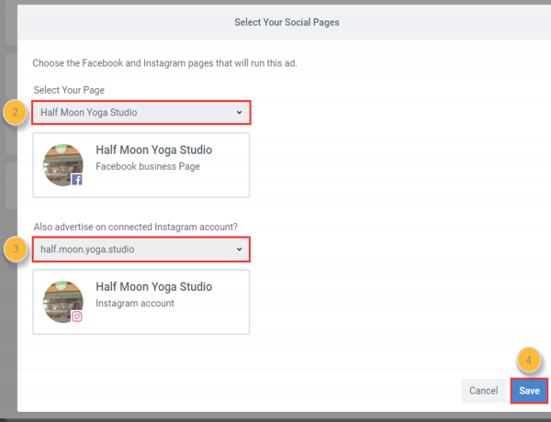Click the Select Your Page label
Image resolution: width=551 pixels, height=422 pixels.
click(67, 90)
